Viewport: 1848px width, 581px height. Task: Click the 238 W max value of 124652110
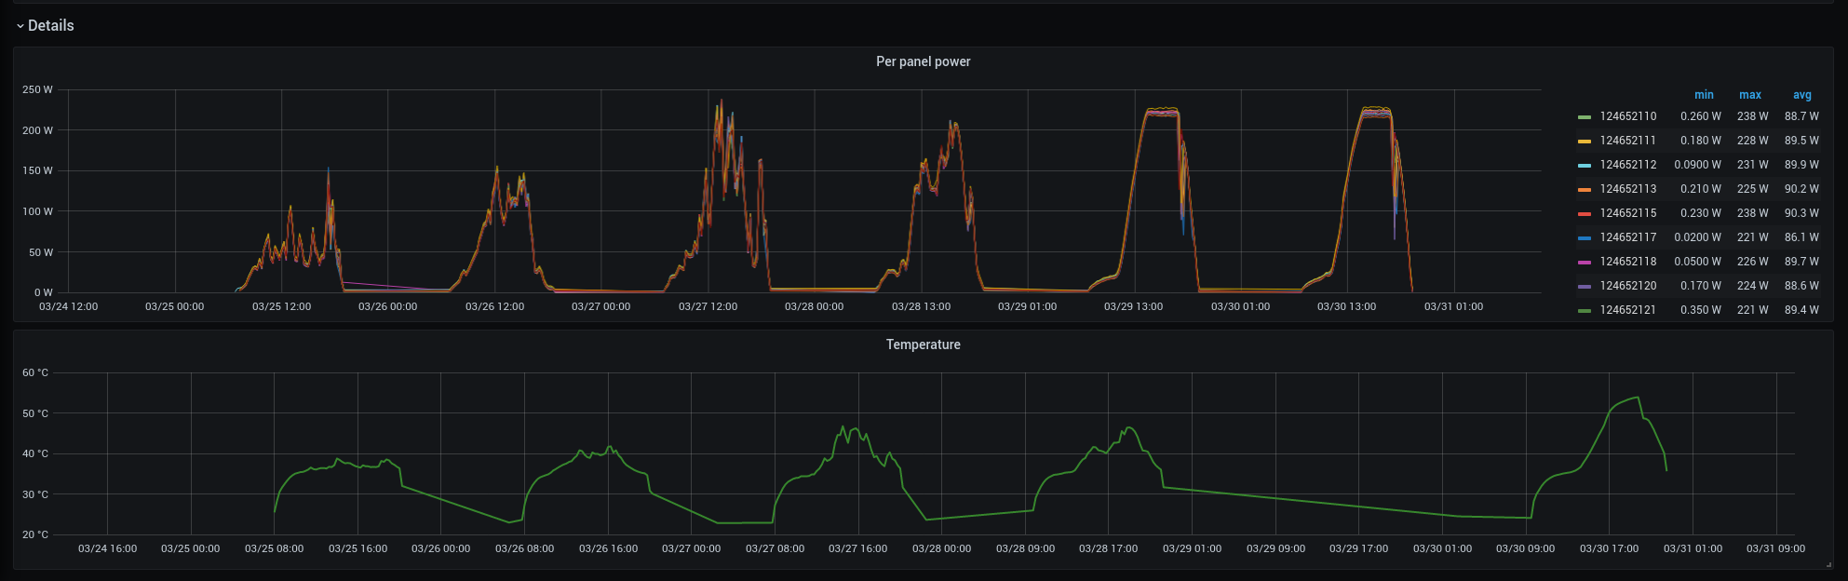[x=1752, y=116]
